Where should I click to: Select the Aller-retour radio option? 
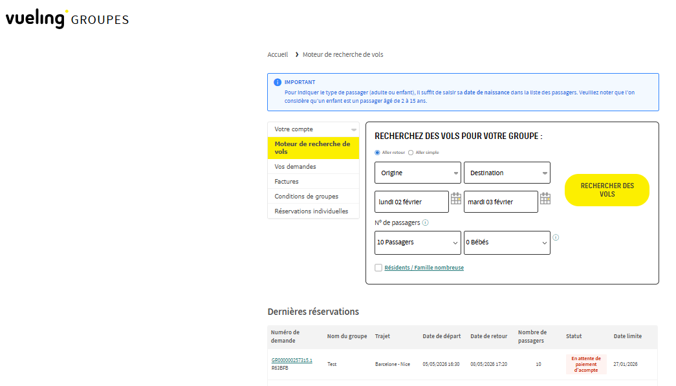[x=378, y=153]
